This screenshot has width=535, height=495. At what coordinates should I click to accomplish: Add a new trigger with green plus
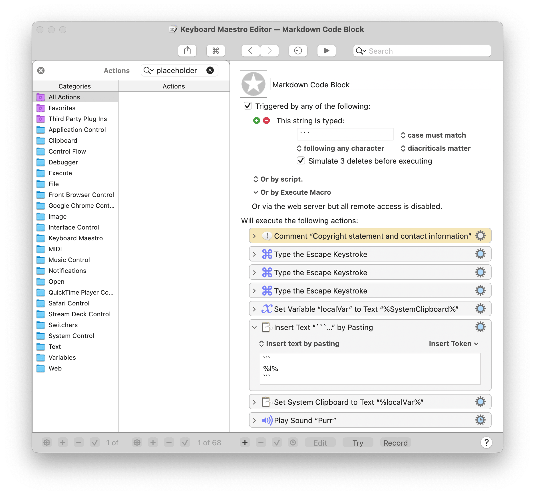pos(257,120)
